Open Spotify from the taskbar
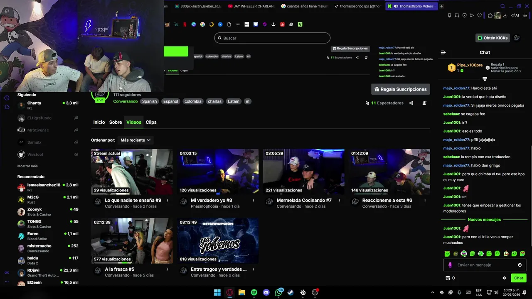The image size is (532, 299). point(254,292)
